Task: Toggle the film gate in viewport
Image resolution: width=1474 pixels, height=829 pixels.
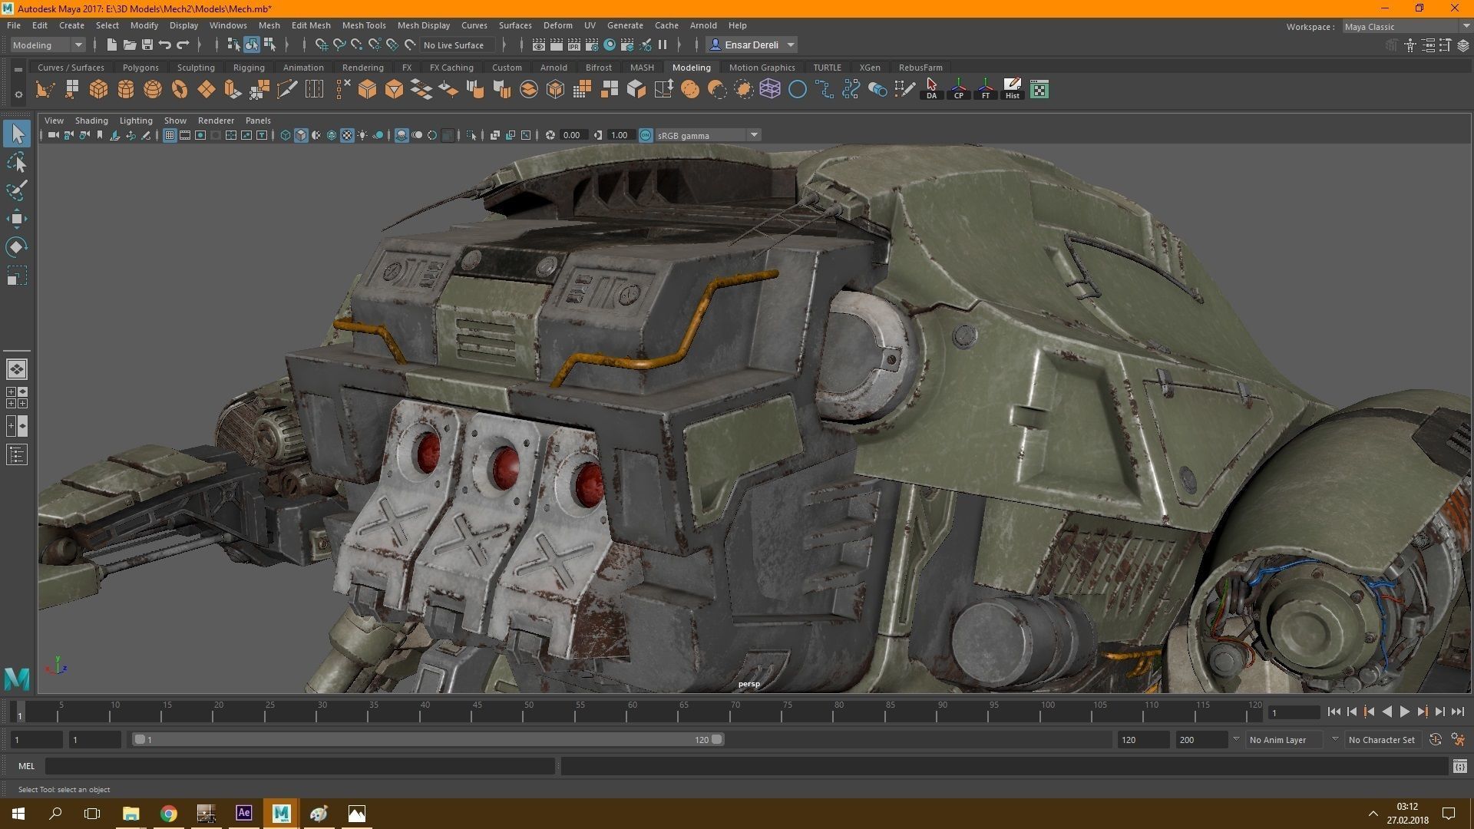Action: click(x=185, y=136)
